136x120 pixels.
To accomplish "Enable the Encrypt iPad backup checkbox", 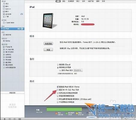I will 60,70.
